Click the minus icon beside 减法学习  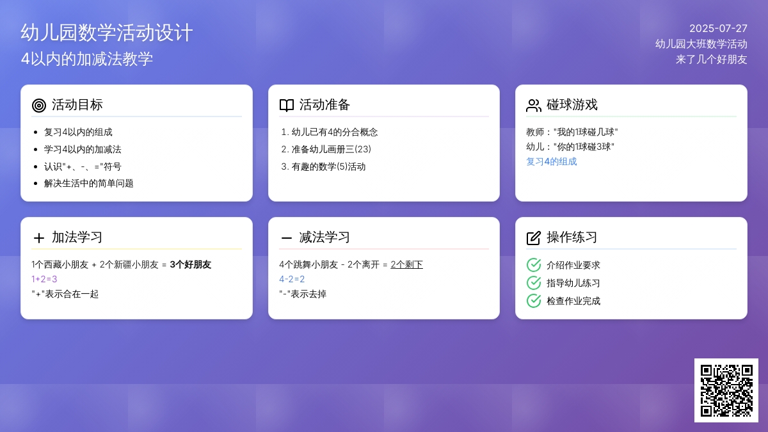(x=287, y=238)
